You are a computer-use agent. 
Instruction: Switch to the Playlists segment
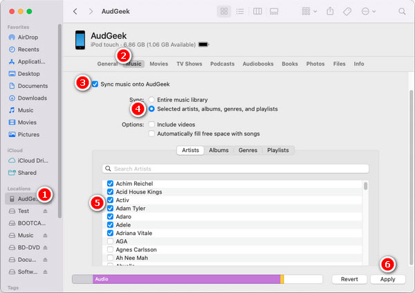(278, 150)
